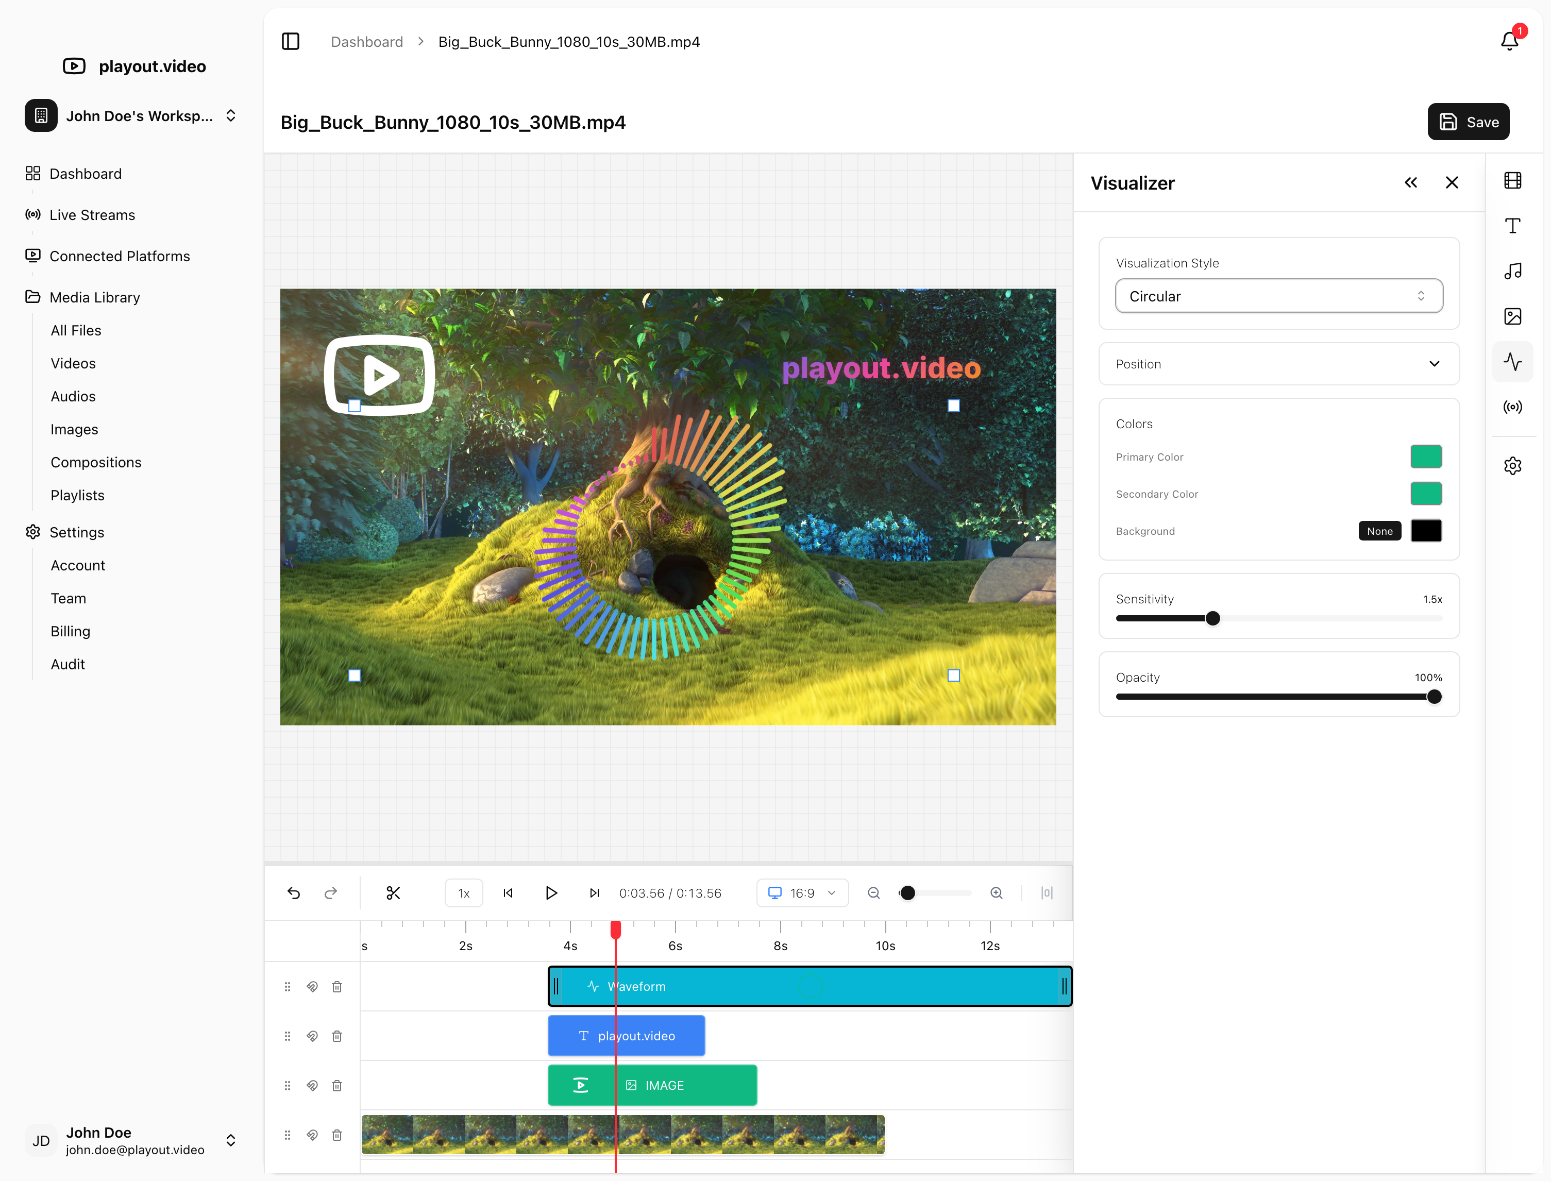Viewport: 1551px width, 1182px height.
Task: Toggle magnet snapping on IMAGE track
Action: coord(312,1086)
